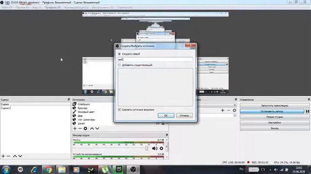Move source up in the Sources panel
The height and width of the screenshot is (174, 311).
pos(92,129)
